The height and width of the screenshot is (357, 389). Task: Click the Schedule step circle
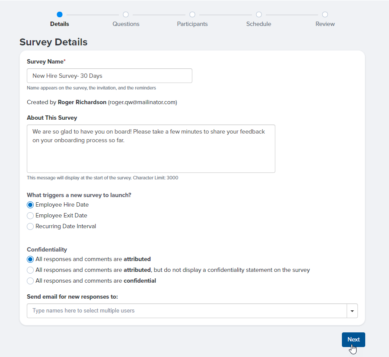(258, 14)
